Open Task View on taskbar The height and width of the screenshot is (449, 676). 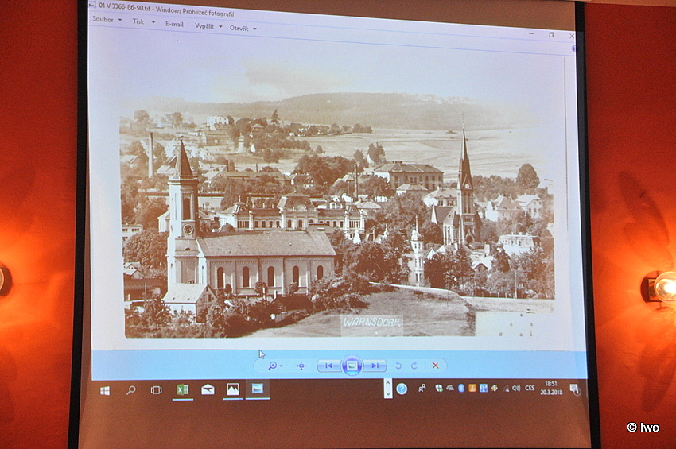156,390
